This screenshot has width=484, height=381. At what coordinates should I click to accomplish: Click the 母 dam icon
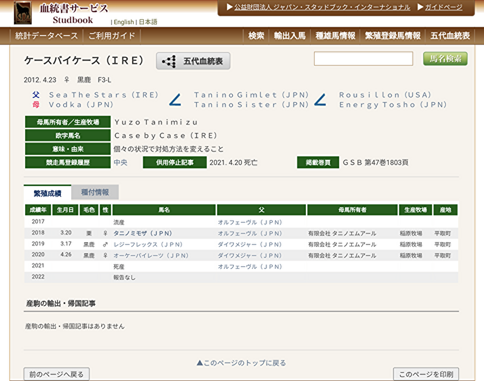tap(36, 105)
